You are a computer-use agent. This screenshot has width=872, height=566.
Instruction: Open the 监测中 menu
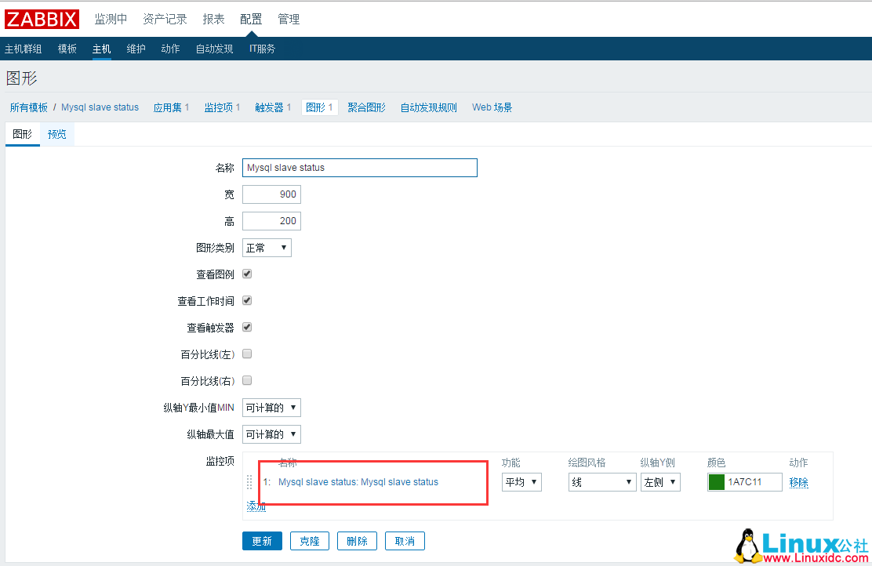[111, 19]
